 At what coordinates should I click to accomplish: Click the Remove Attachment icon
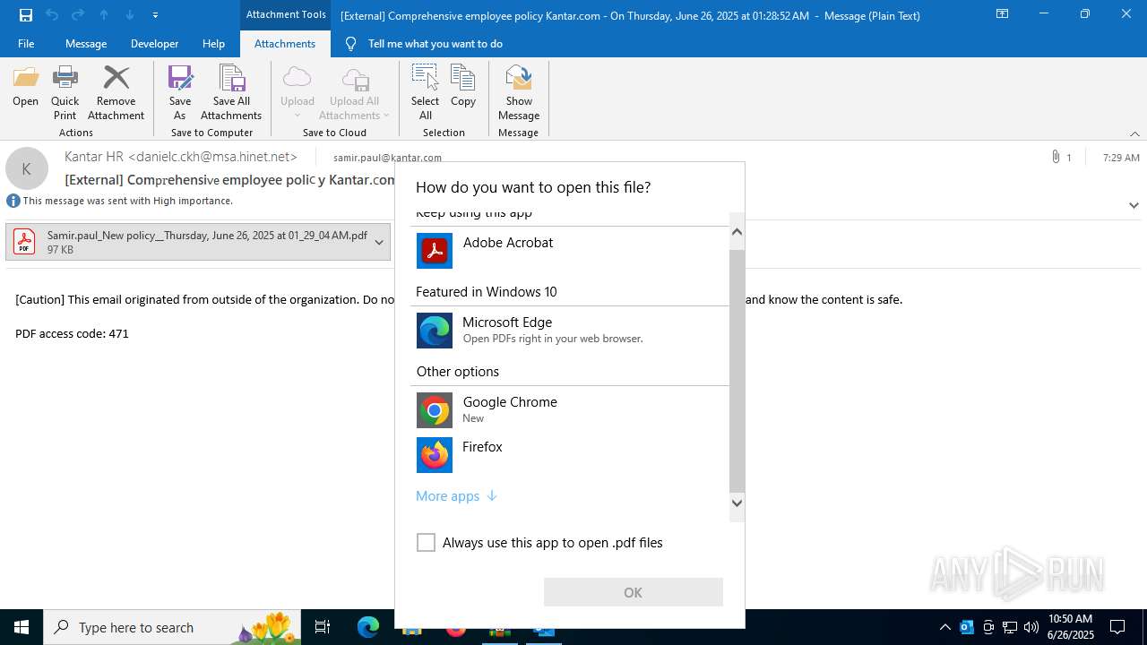click(116, 92)
